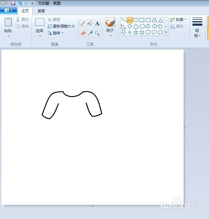This screenshot has height=219, width=209.
Task: Select the Left arrow shape
Action: (154, 26)
